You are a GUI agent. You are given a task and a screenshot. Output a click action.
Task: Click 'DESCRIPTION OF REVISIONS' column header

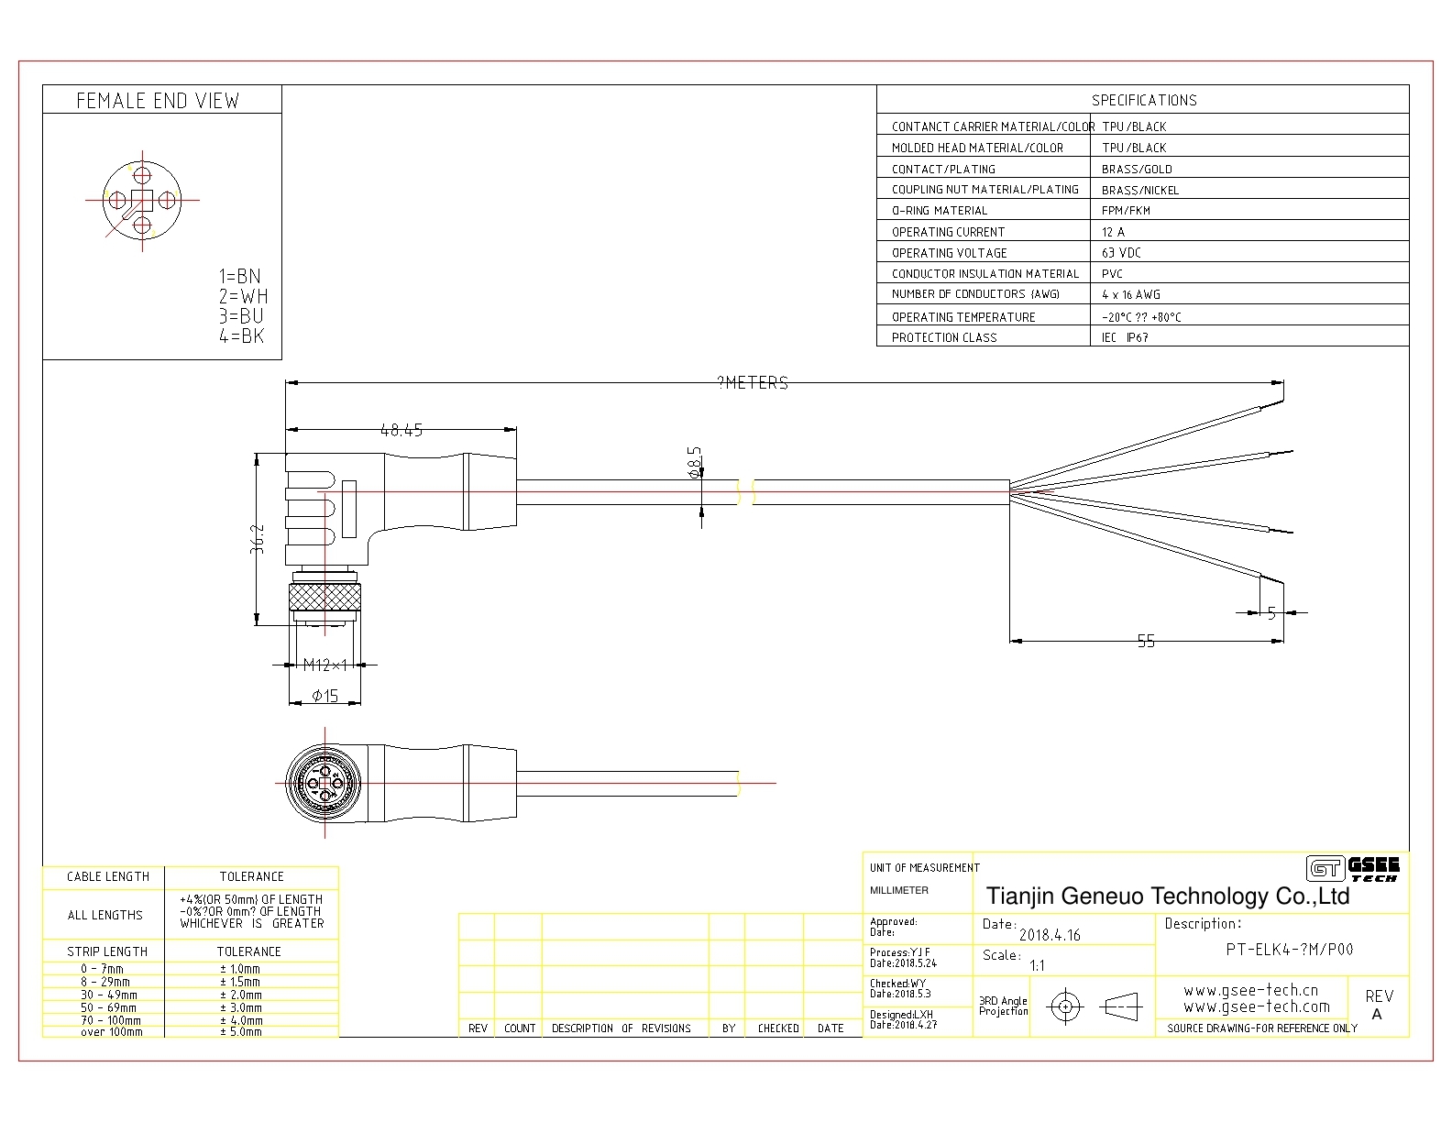tap(621, 1028)
